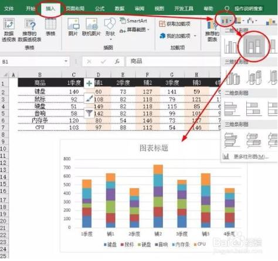This screenshot has width=278, height=261.
Task: Select the 图表标题 chart title
Action: click(x=154, y=148)
